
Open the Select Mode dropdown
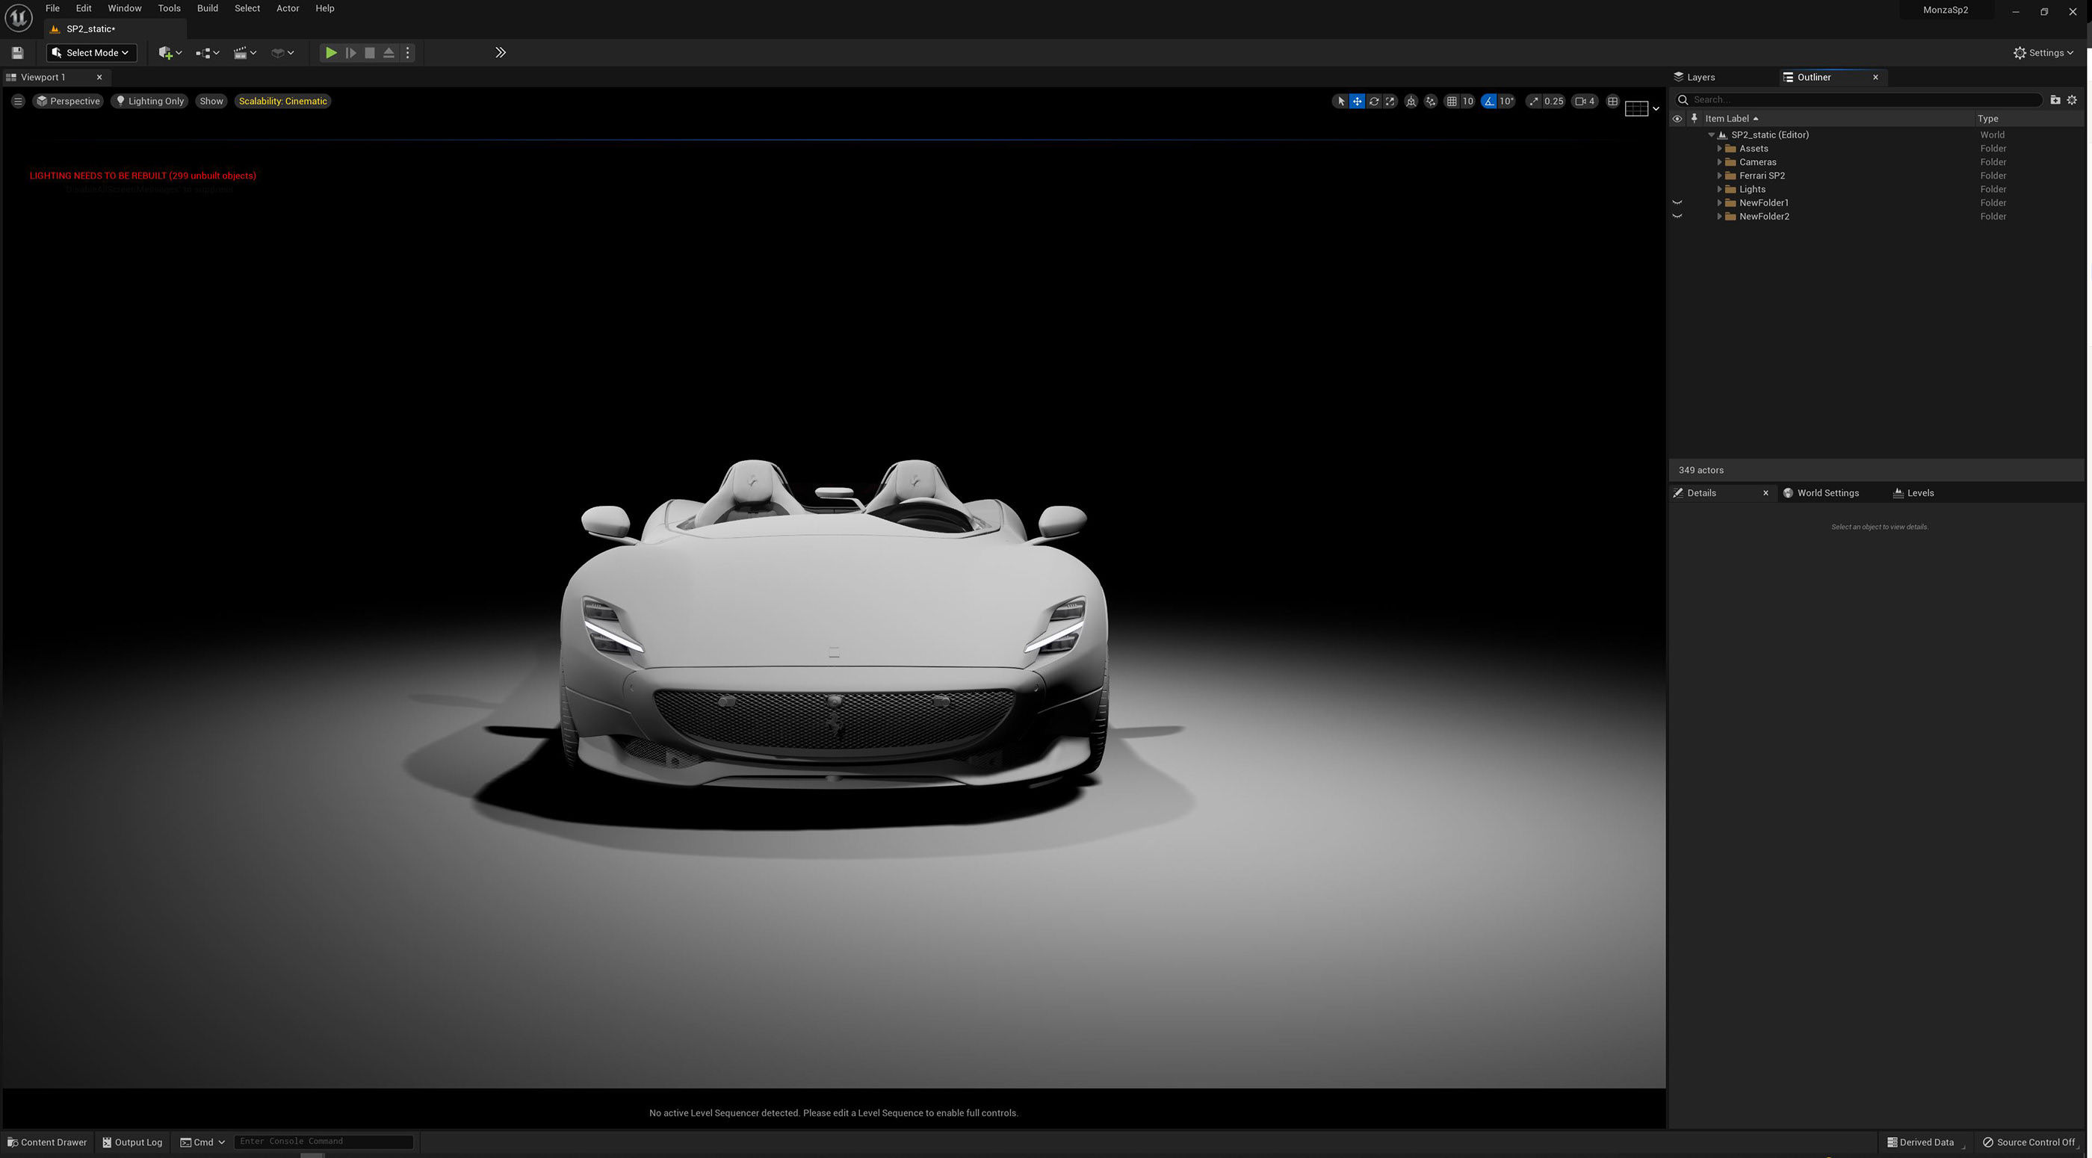click(x=91, y=53)
